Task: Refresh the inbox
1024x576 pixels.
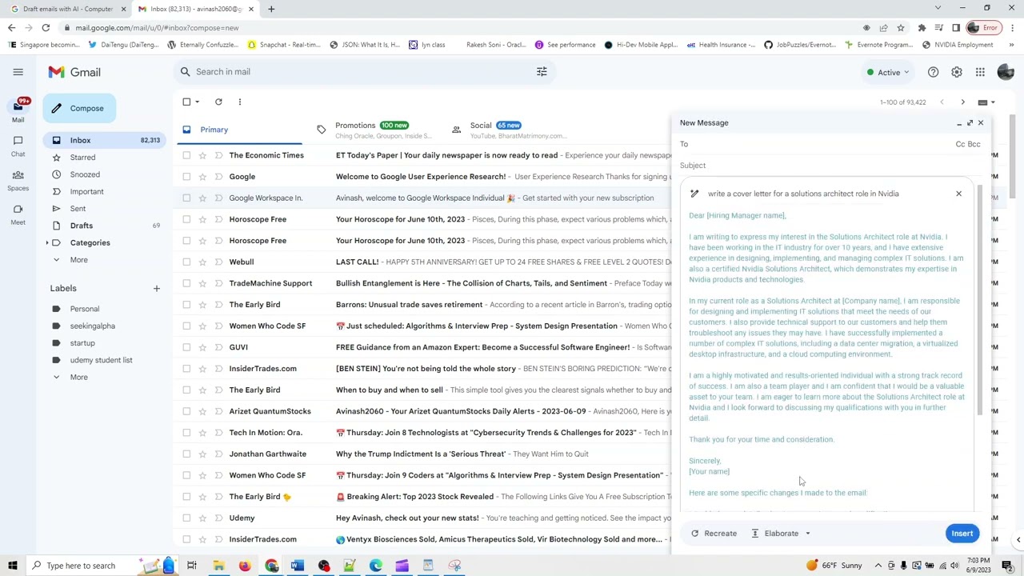Action: [218, 102]
